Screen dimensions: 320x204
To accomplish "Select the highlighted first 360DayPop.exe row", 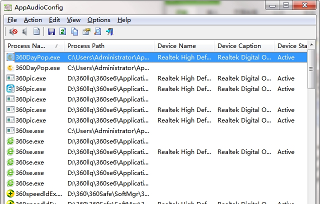I will coord(37,57).
